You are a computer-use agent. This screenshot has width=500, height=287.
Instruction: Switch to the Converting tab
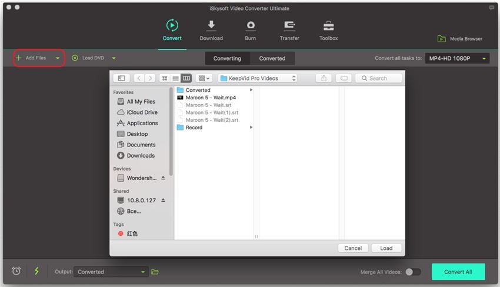coord(227,58)
